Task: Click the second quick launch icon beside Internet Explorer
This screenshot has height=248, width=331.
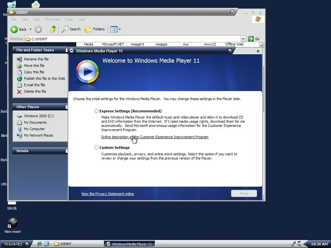Action: (47, 244)
